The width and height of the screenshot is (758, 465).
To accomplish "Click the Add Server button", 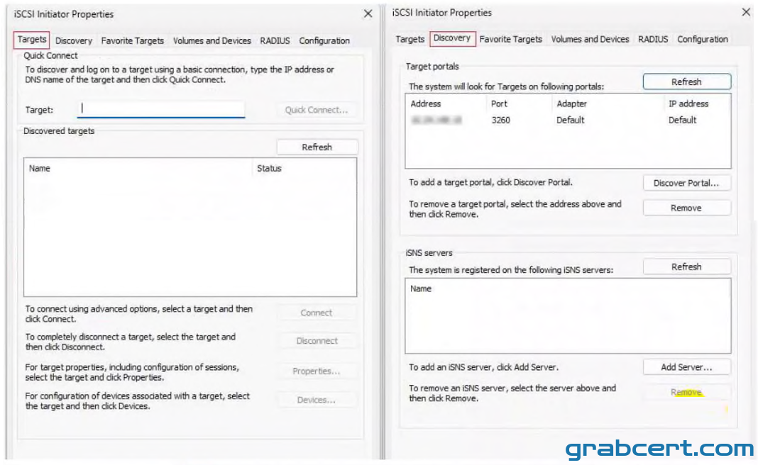I will point(686,367).
